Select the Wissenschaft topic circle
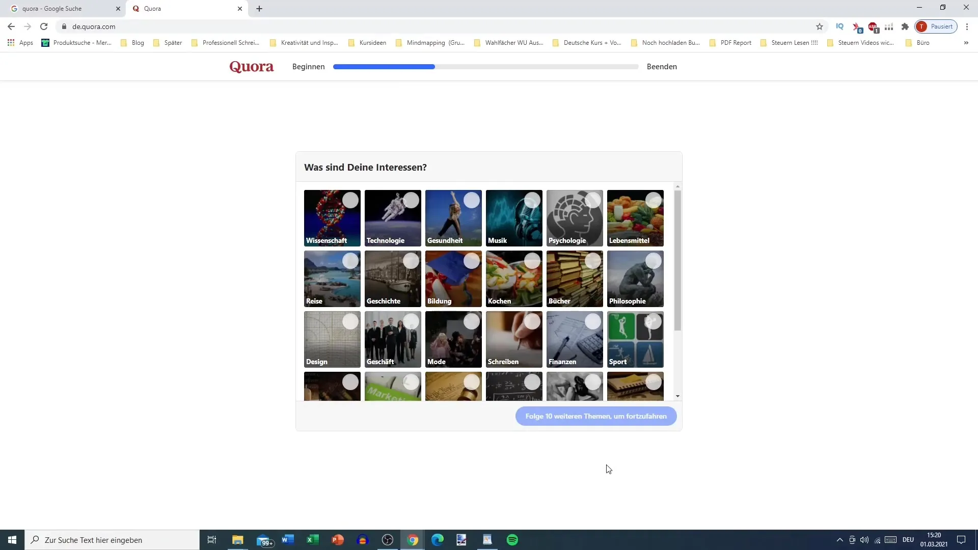 [x=350, y=200]
